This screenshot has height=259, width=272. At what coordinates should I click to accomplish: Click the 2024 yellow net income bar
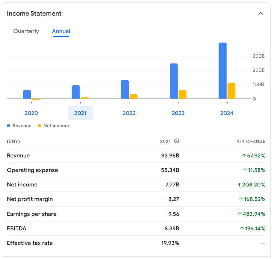(231, 91)
